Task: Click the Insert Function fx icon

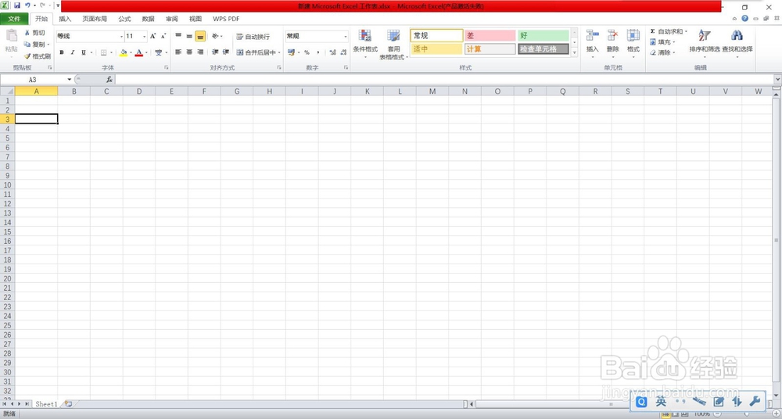Action: [109, 79]
